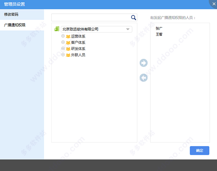Image resolution: width=217 pixels, height=171 pixels.
Task: Click the search magnifier icon
Action: click(x=133, y=17)
